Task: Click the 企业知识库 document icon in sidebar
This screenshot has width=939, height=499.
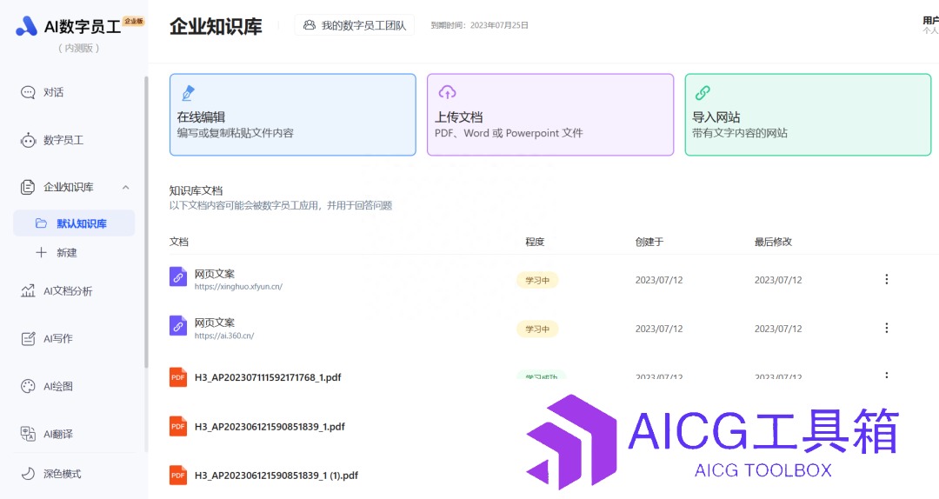Action: pos(28,187)
